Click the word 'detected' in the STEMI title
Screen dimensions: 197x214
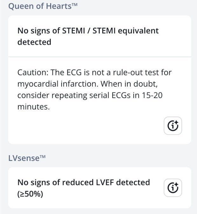click(x=34, y=42)
